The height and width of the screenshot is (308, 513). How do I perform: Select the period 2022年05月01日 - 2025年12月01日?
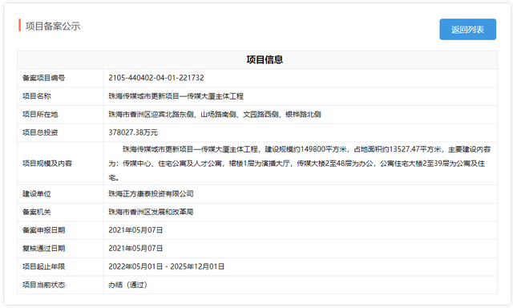166,267
